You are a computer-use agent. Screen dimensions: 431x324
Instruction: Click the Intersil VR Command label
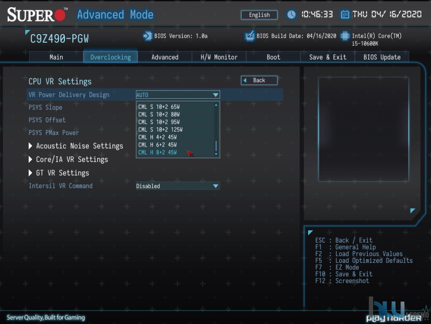click(x=61, y=186)
